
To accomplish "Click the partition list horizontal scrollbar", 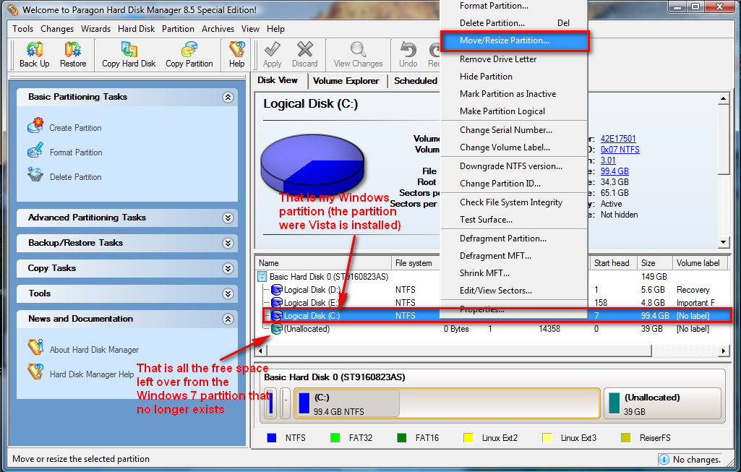I will 458,351.
